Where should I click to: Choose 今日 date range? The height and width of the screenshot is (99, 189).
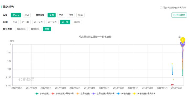[15, 22]
